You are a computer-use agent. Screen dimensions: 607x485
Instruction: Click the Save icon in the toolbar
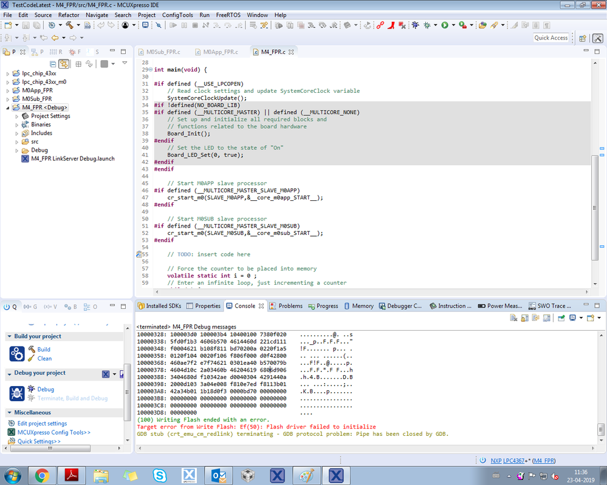tap(25, 25)
